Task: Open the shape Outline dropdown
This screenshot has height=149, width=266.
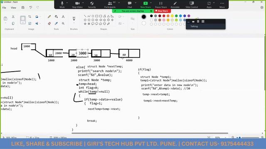Action: tap(123, 17)
